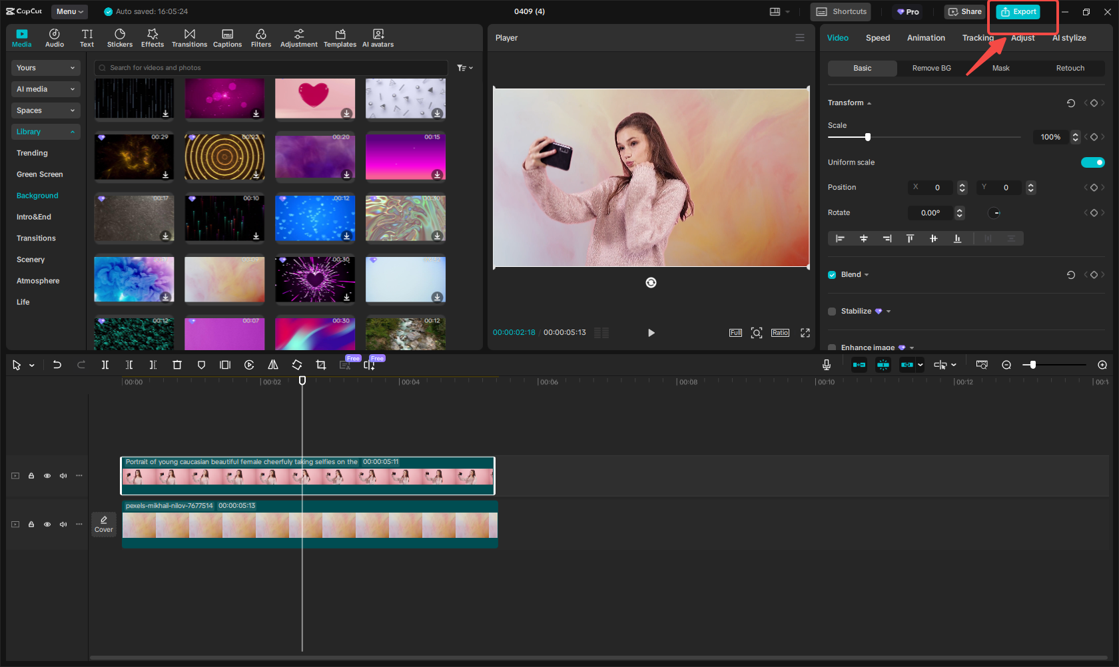Open the Effects panel
Screen dimensions: 1119x667
(153, 37)
